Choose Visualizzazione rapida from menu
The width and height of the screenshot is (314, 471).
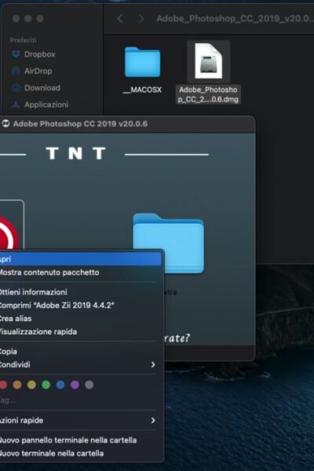click(81, 331)
